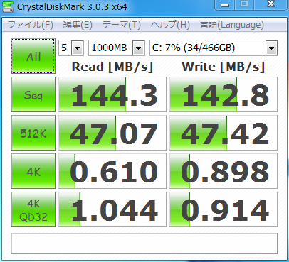The width and height of the screenshot is (289, 262).
Task: Open the 編集(E) menu
Action: click(78, 25)
